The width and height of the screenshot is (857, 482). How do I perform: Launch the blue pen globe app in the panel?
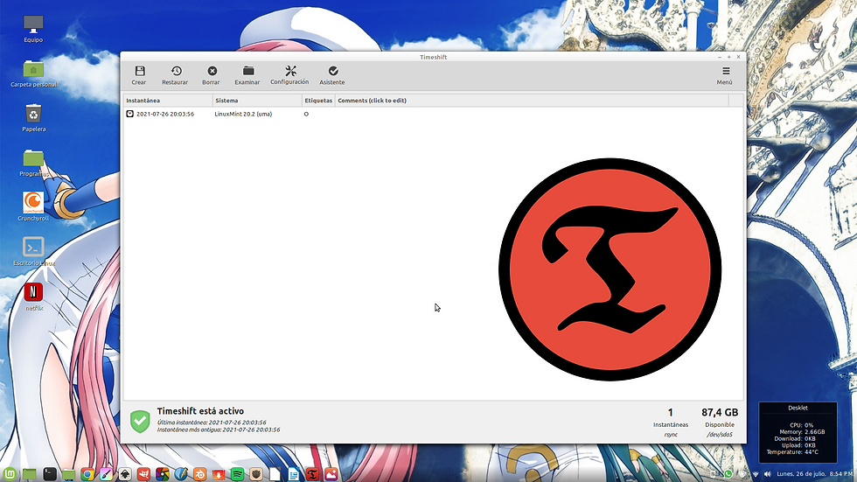(181, 474)
